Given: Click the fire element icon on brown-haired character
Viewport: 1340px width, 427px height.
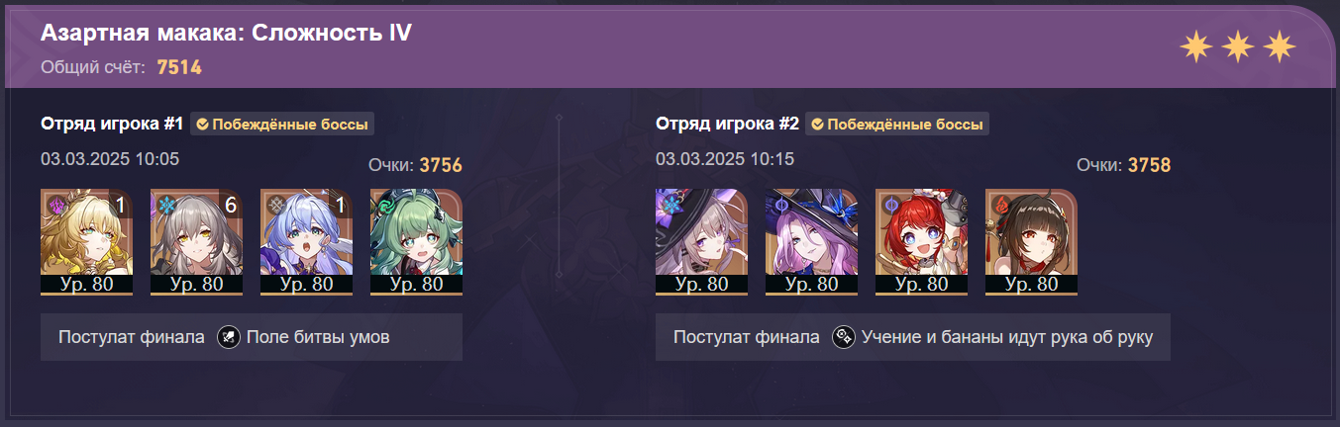Looking at the screenshot, I should click(1001, 205).
